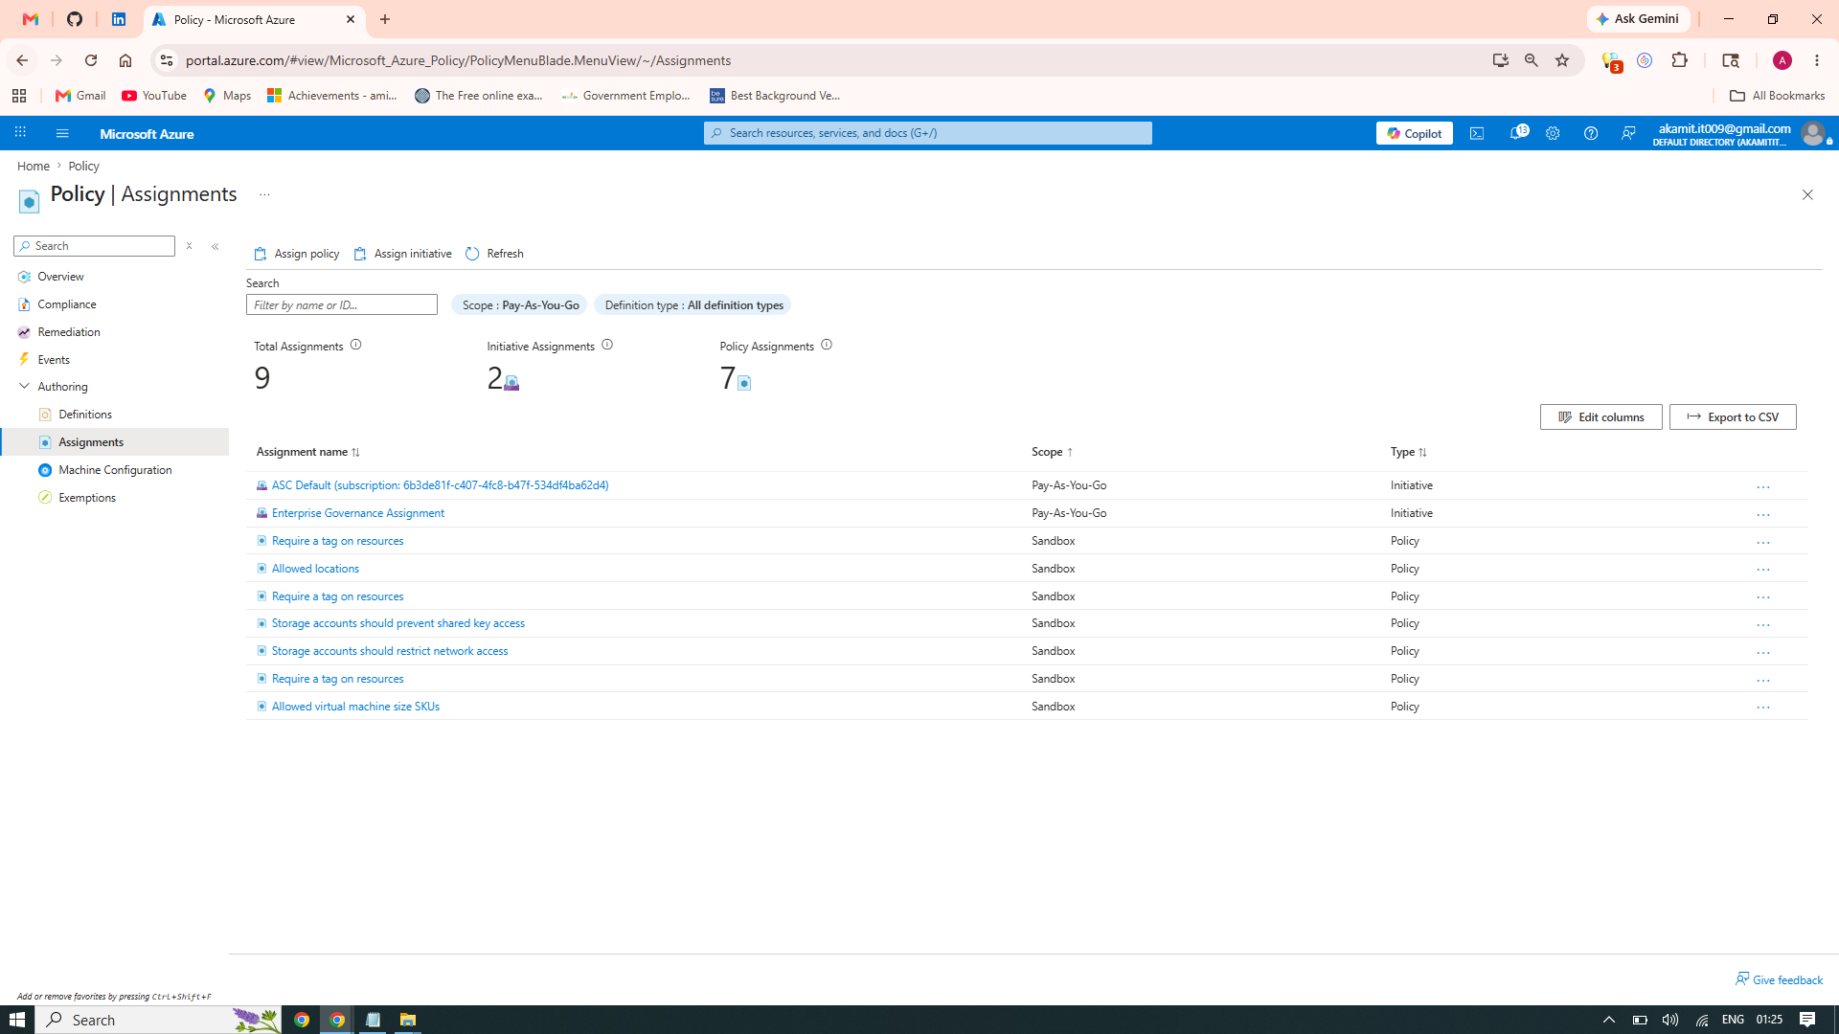
Task: Show Initiative Assignments info icon
Action: pyautogui.click(x=607, y=345)
